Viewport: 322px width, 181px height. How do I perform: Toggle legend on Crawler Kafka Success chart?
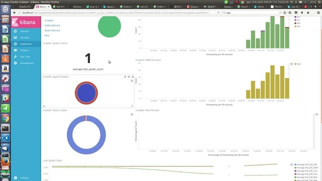click(x=292, y=64)
